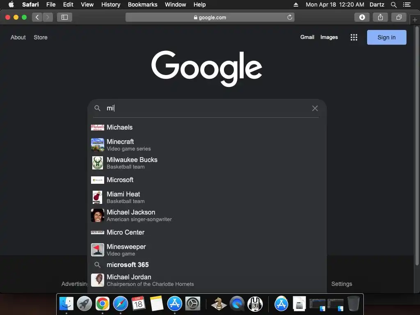Open Settings in the Google footer
This screenshot has height=315, width=420.
(x=342, y=284)
